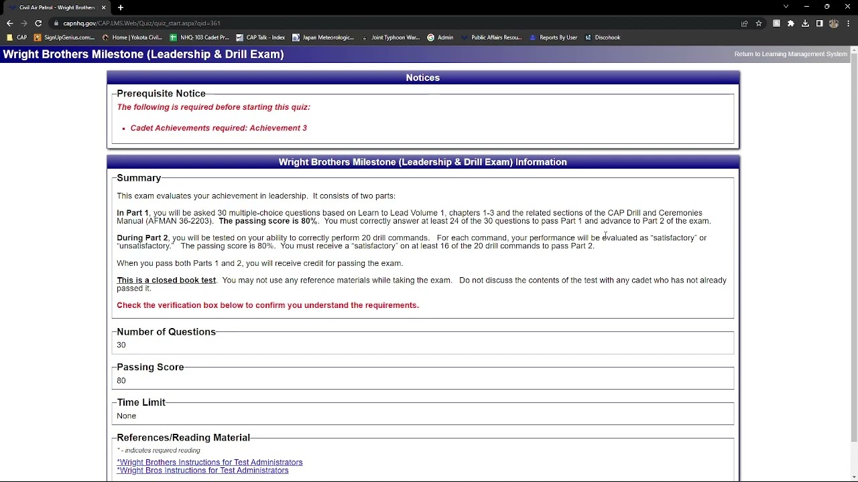The width and height of the screenshot is (858, 482).
Task: Click the References/Reading Material heading
Action: pyautogui.click(x=183, y=438)
